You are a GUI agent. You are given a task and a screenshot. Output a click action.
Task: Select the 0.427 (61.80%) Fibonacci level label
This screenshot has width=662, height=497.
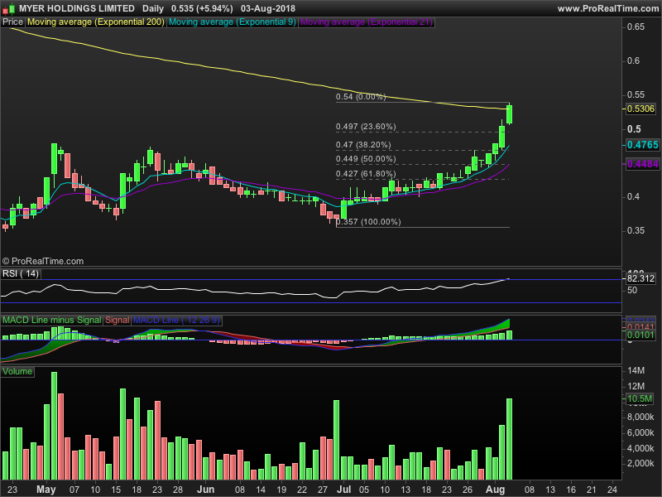point(366,174)
